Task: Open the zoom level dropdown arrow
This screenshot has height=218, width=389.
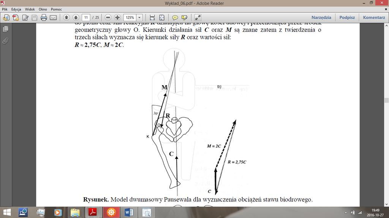Action: pyautogui.click(x=139, y=17)
